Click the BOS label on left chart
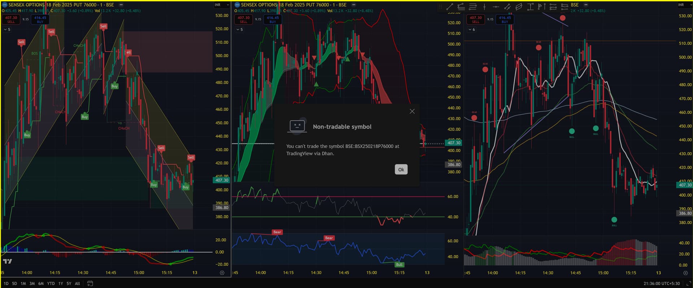The image size is (693, 288). (34, 53)
